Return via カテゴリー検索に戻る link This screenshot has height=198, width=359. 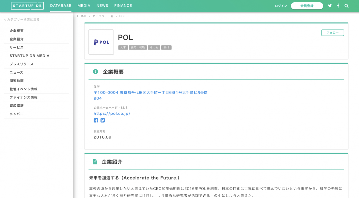pyautogui.click(x=22, y=19)
